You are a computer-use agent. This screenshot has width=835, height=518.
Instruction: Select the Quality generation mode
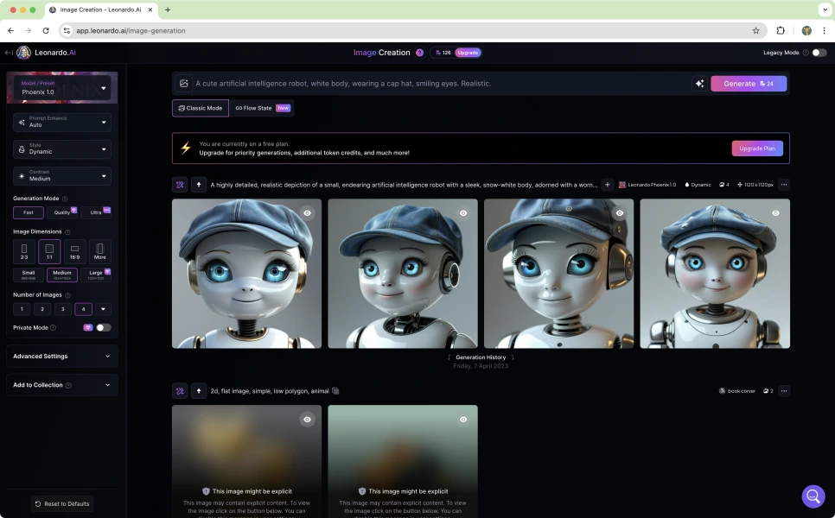coord(61,212)
